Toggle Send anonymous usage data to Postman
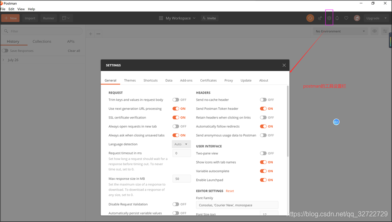 263,135
